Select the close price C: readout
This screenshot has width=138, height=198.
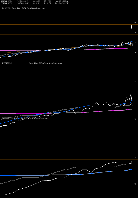36,3
